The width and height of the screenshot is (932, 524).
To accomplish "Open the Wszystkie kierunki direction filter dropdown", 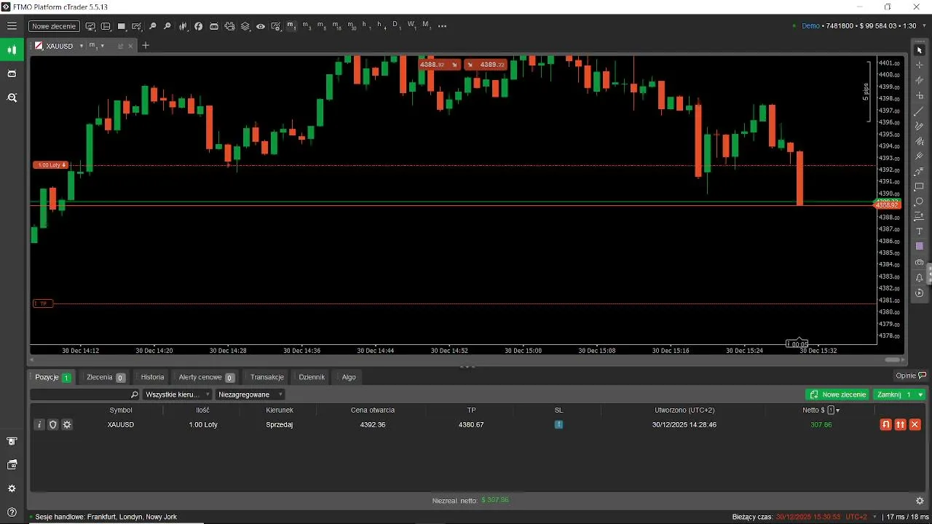I will click(177, 394).
